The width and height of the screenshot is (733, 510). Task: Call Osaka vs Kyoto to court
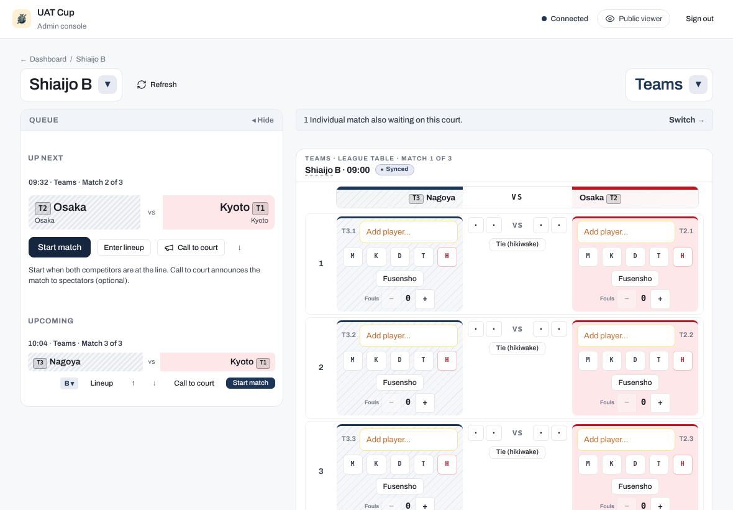pyautogui.click(x=191, y=248)
